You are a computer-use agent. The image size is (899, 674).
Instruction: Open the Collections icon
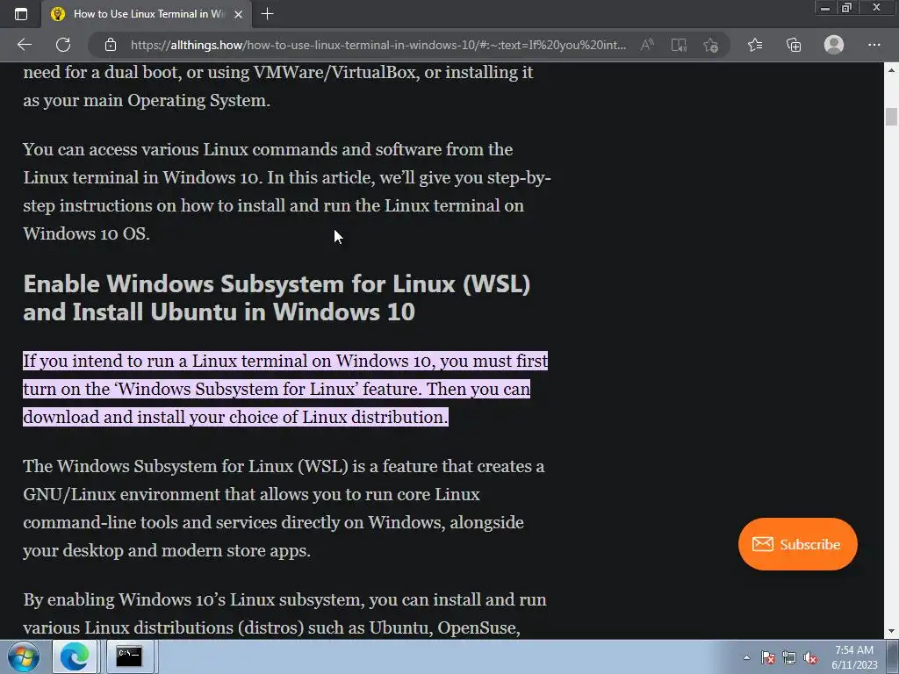[794, 45]
